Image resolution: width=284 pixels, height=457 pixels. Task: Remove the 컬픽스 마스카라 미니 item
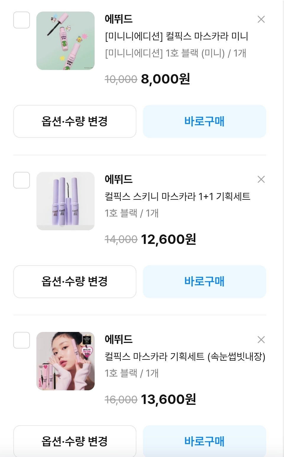tap(261, 20)
